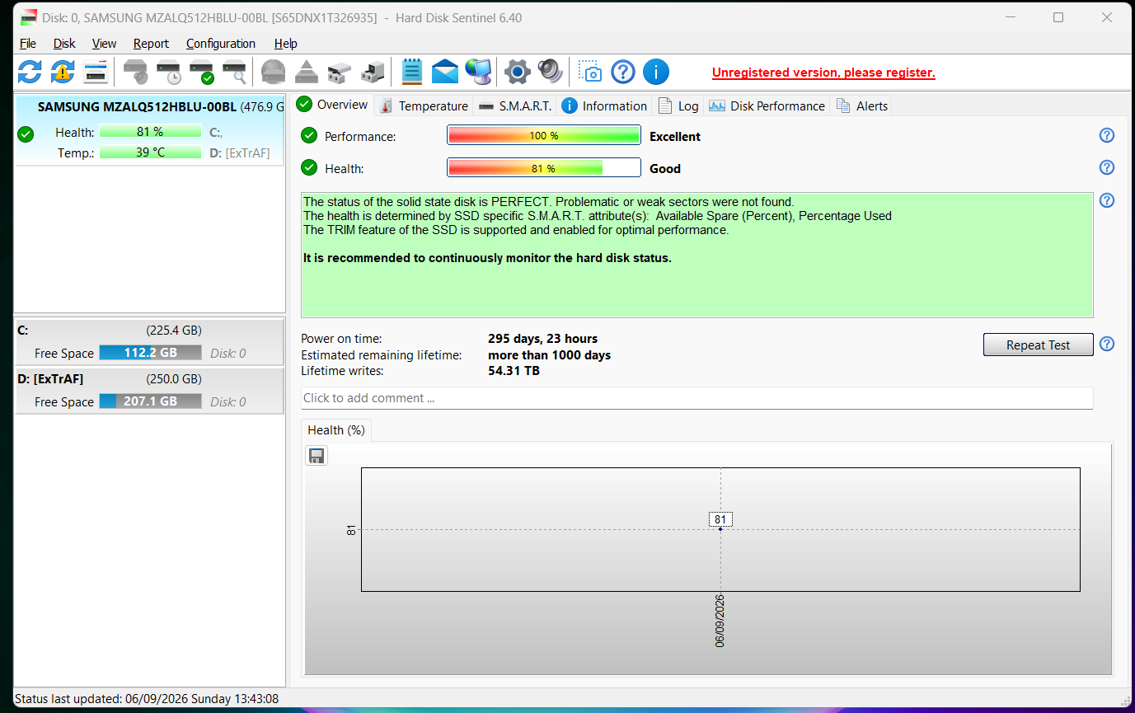The height and width of the screenshot is (713, 1135).
Task: Click the globe with monitor network icon
Action: click(478, 73)
